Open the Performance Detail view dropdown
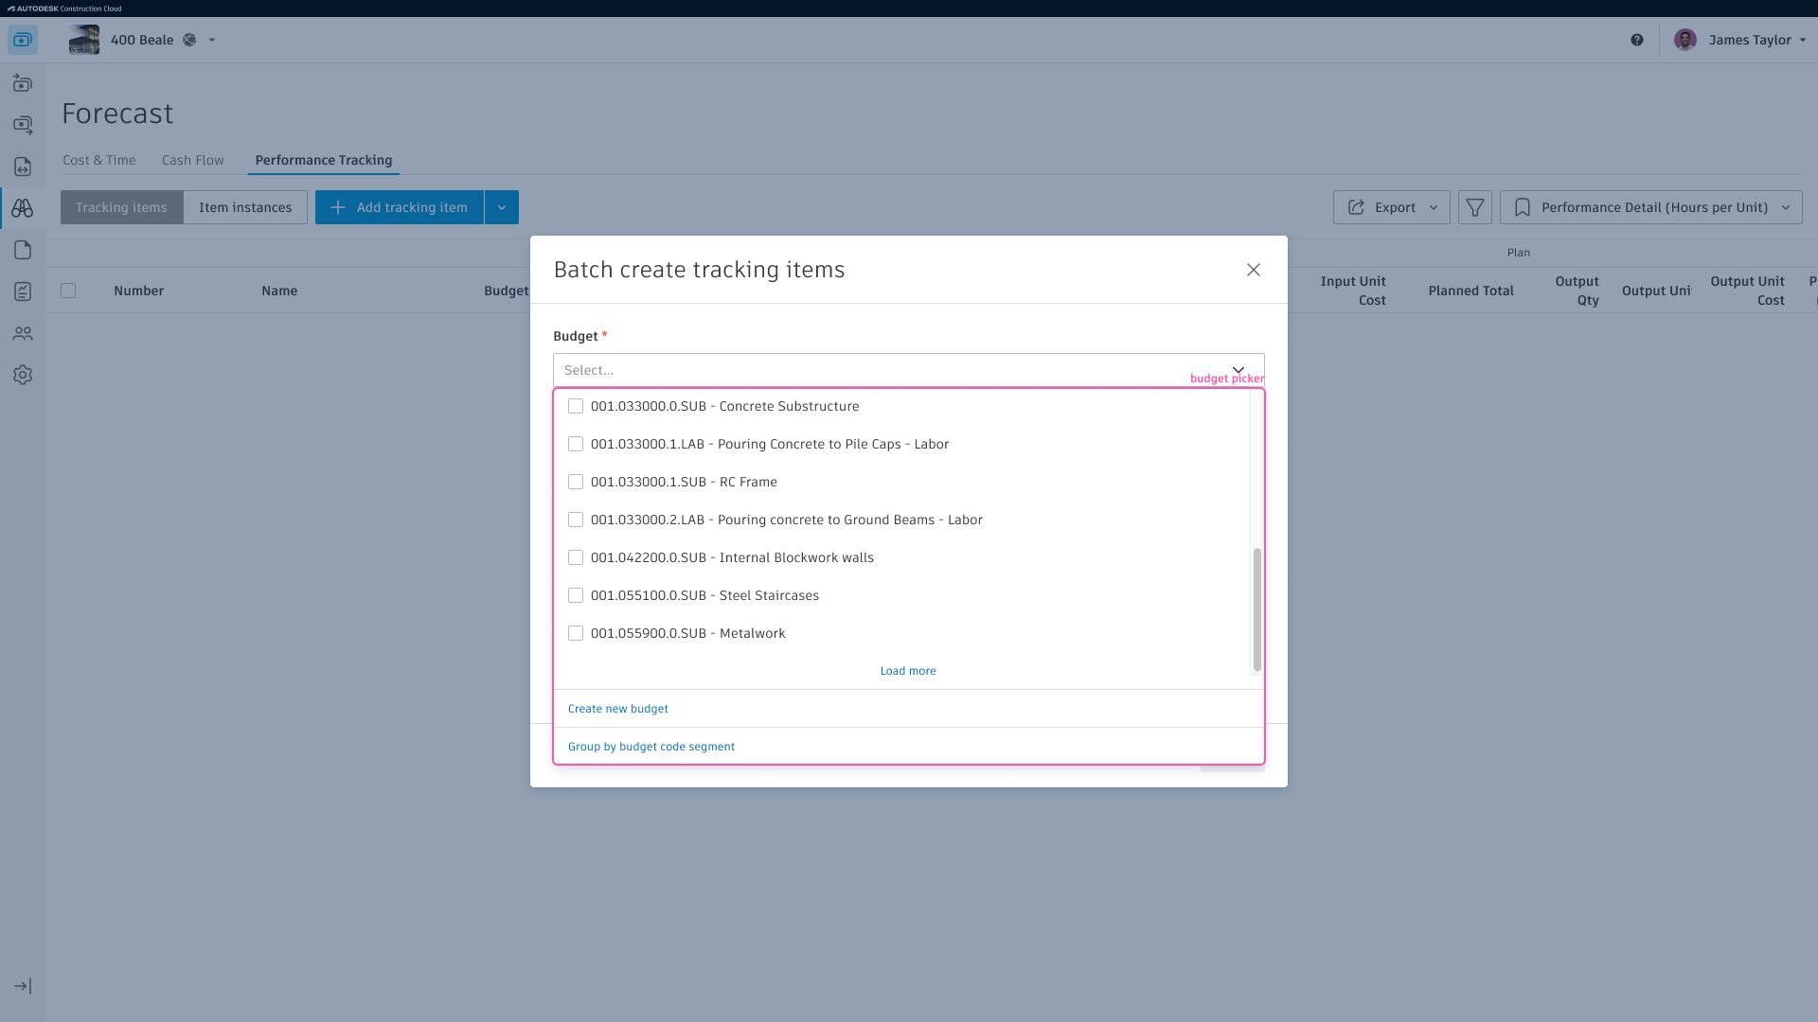The image size is (1818, 1022). 1650,207
